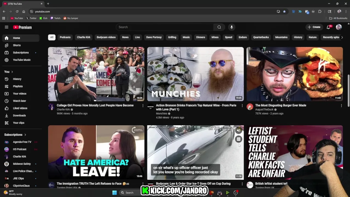Open options for Disgusting Burger video

pyautogui.click(x=341, y=106)
